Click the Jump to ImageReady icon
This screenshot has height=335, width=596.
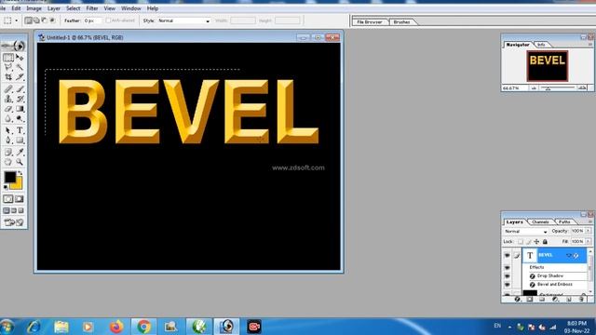coord(14,222)
